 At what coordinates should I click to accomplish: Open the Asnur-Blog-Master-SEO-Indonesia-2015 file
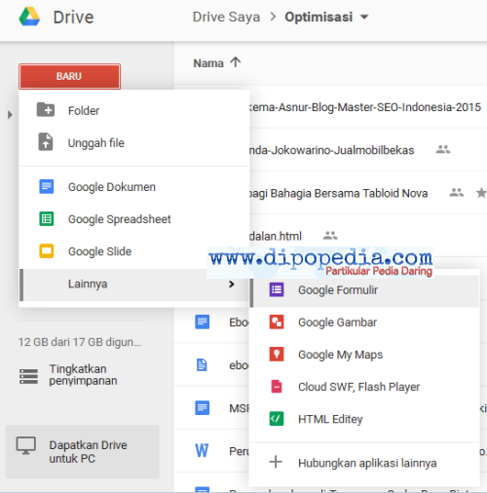pos(365,107)
